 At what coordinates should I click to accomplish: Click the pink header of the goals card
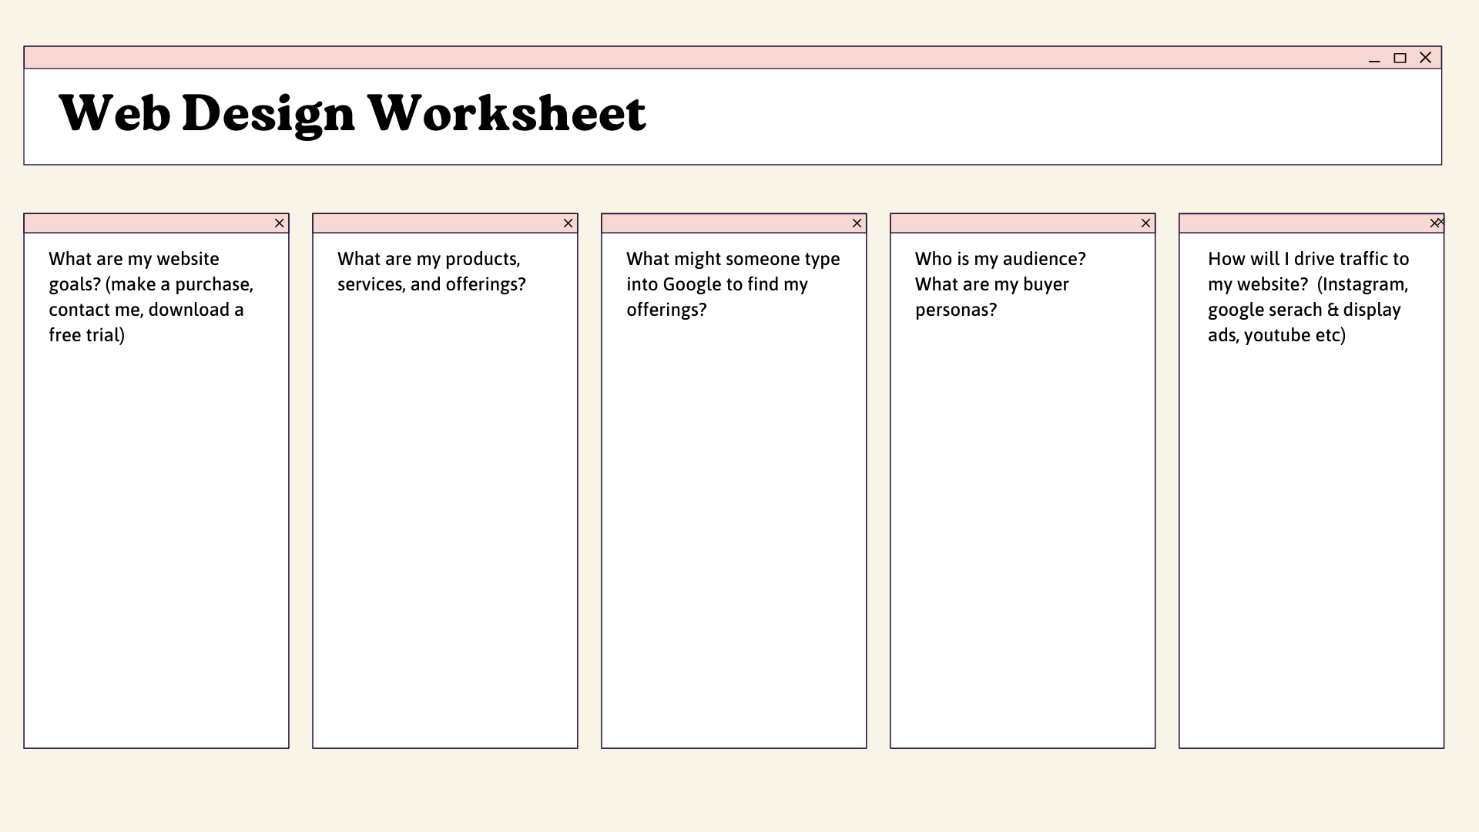coord(139,223)
